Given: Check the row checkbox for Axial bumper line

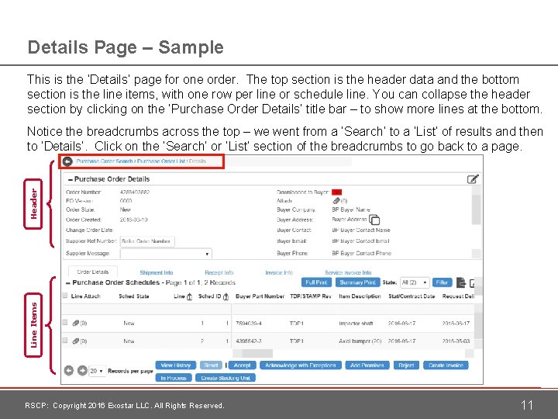Looking at the screenshot, I should point(65,341).
